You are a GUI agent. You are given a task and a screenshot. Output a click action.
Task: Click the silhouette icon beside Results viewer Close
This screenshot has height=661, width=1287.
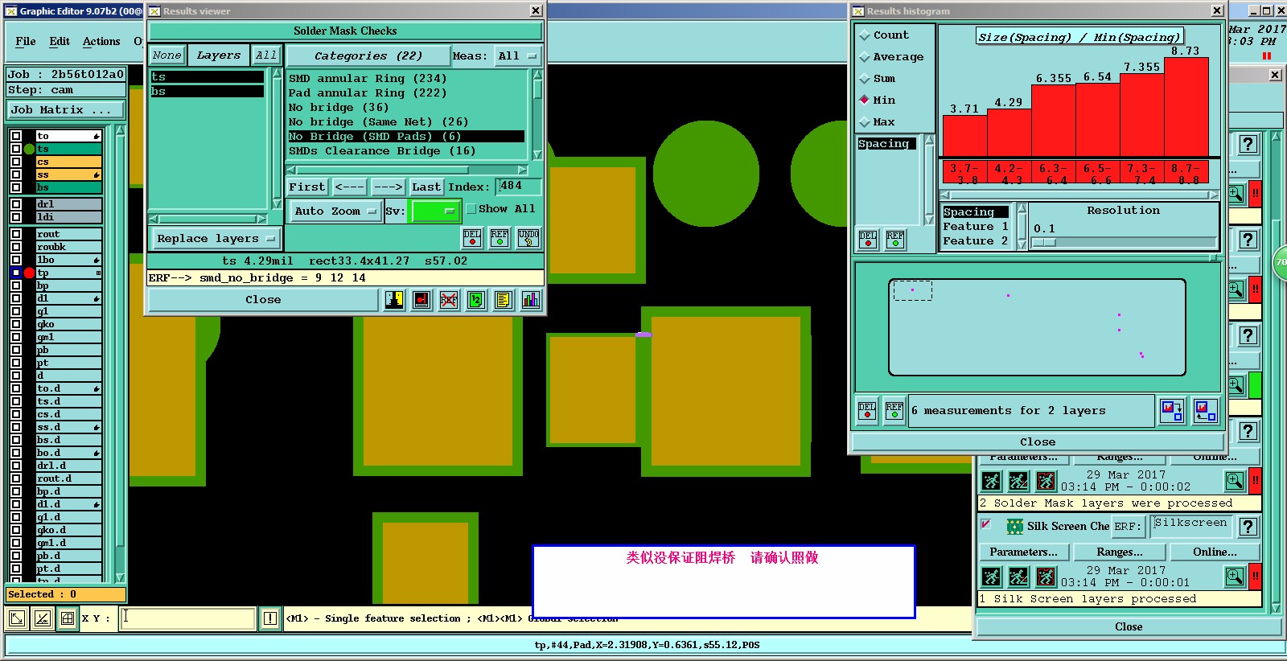tap(394, 300)
